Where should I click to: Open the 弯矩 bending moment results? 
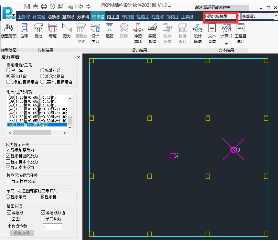coord(53,31)
